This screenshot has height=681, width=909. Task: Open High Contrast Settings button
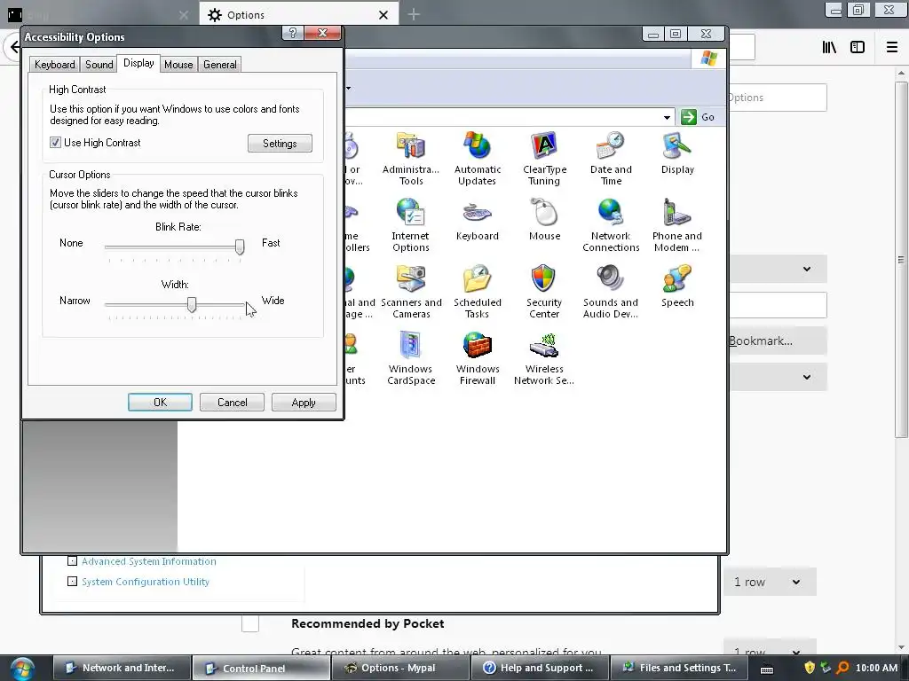coord(280,144)
